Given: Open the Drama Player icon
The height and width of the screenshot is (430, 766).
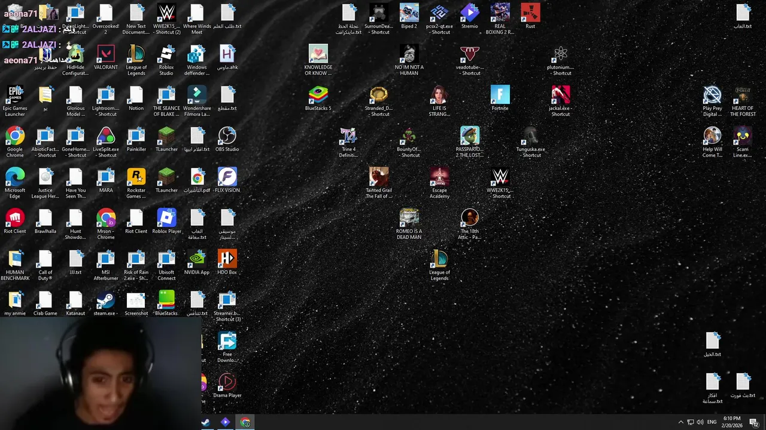Looking at the screenshot, I should click(227, 385).
